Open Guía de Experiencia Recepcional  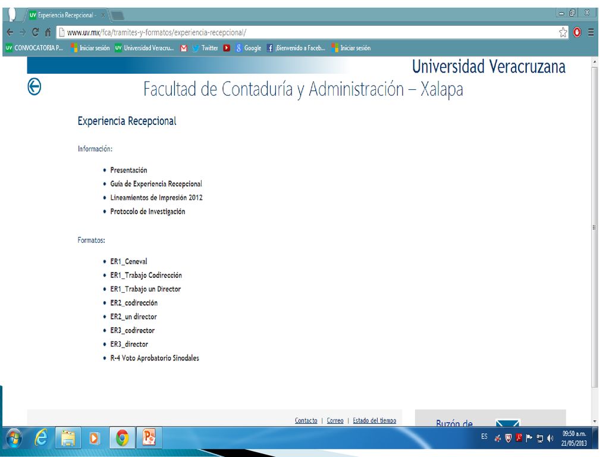click(156, 184)
